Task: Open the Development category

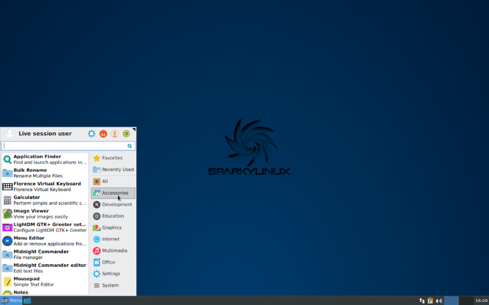Action: tap(113, 205)
